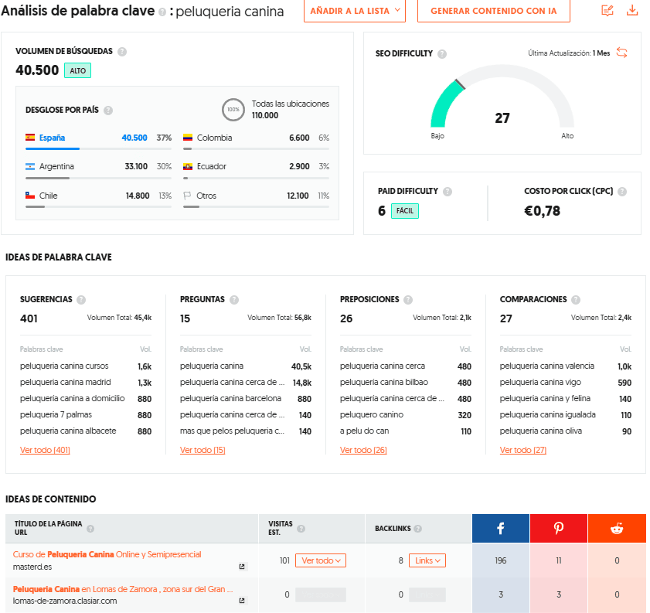Click the Pinterest column header icon
The height and width of the screenshot is (613, 650).
(558, 529)
